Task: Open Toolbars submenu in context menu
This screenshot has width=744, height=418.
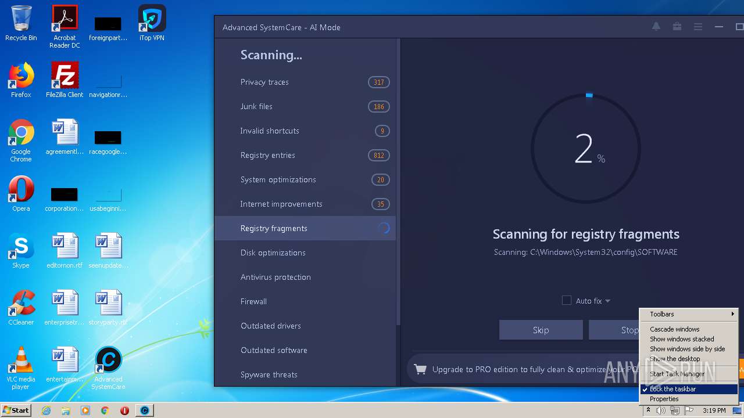Action: click(689, 314)
